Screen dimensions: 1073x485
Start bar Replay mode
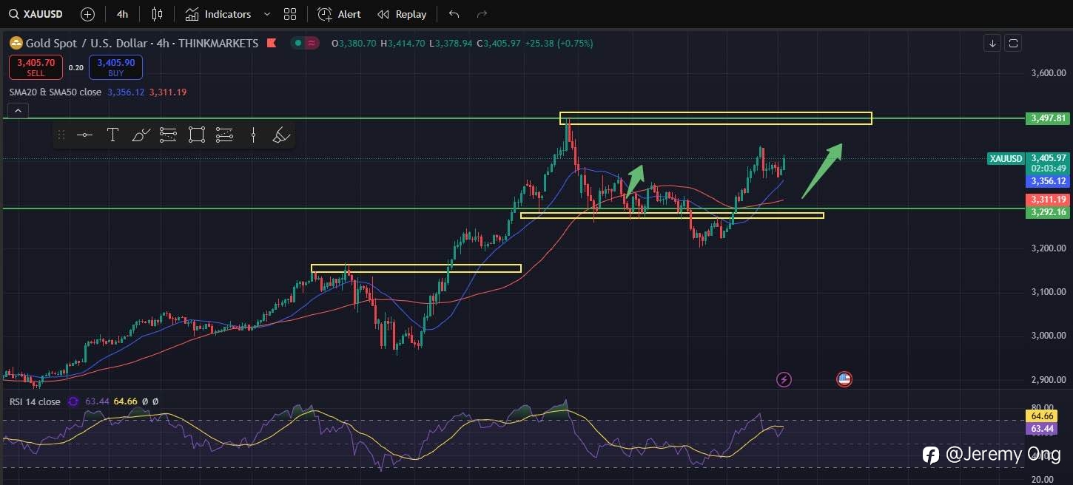402,14
